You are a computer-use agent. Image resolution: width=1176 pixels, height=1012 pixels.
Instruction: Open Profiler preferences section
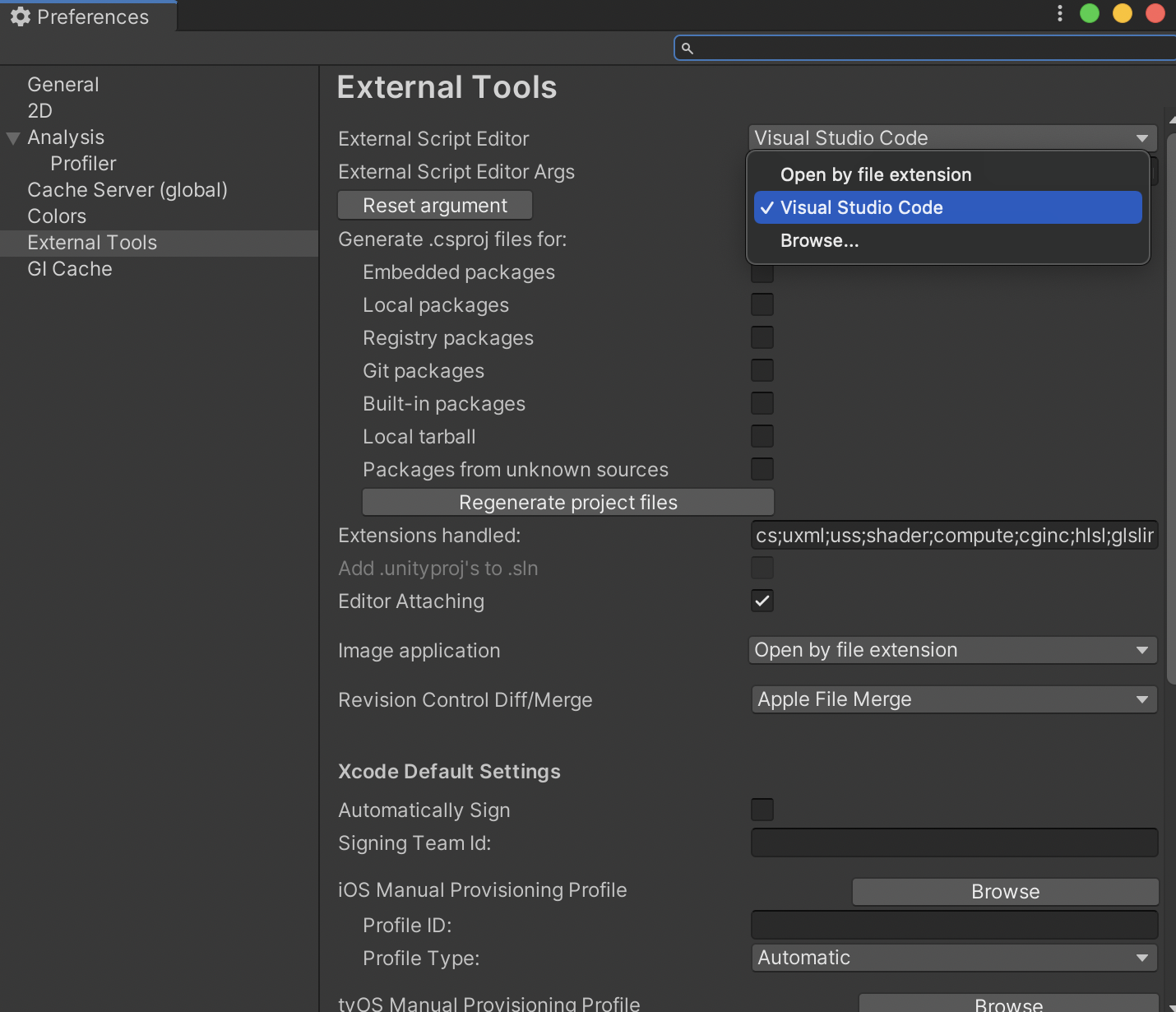click(x=83, y=164)
